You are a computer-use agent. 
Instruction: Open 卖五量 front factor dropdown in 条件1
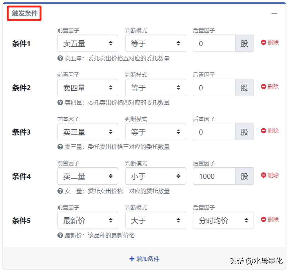tap(88, 43)
